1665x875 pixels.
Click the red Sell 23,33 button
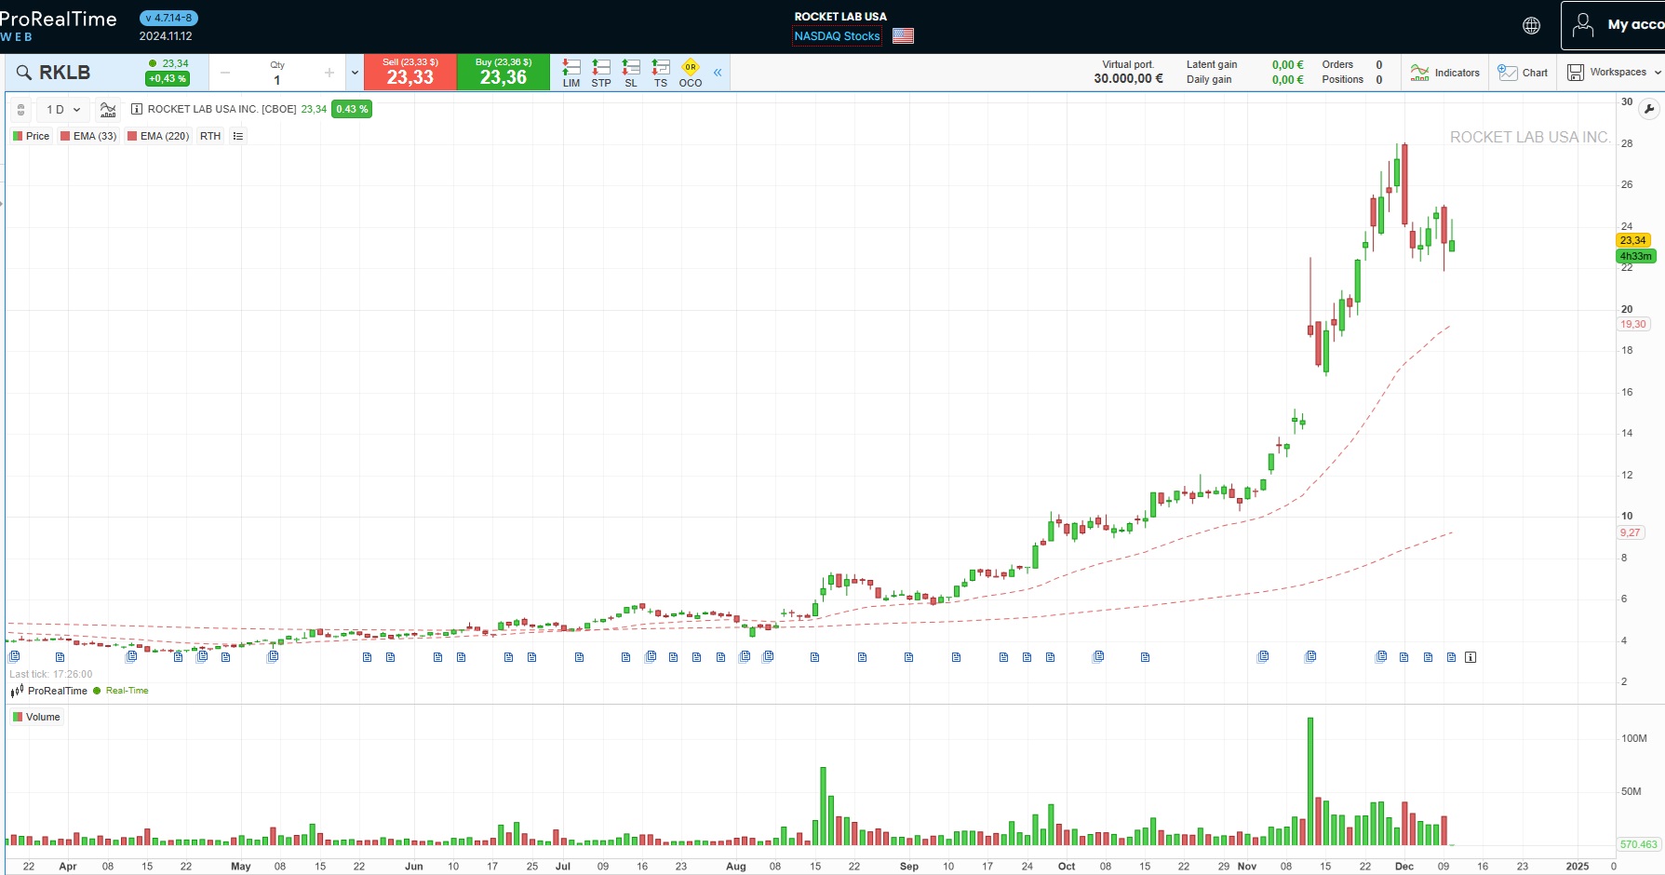tap(410, 73)
